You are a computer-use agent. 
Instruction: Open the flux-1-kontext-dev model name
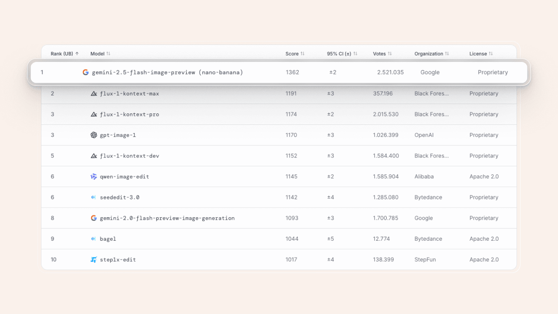point(129,156)
